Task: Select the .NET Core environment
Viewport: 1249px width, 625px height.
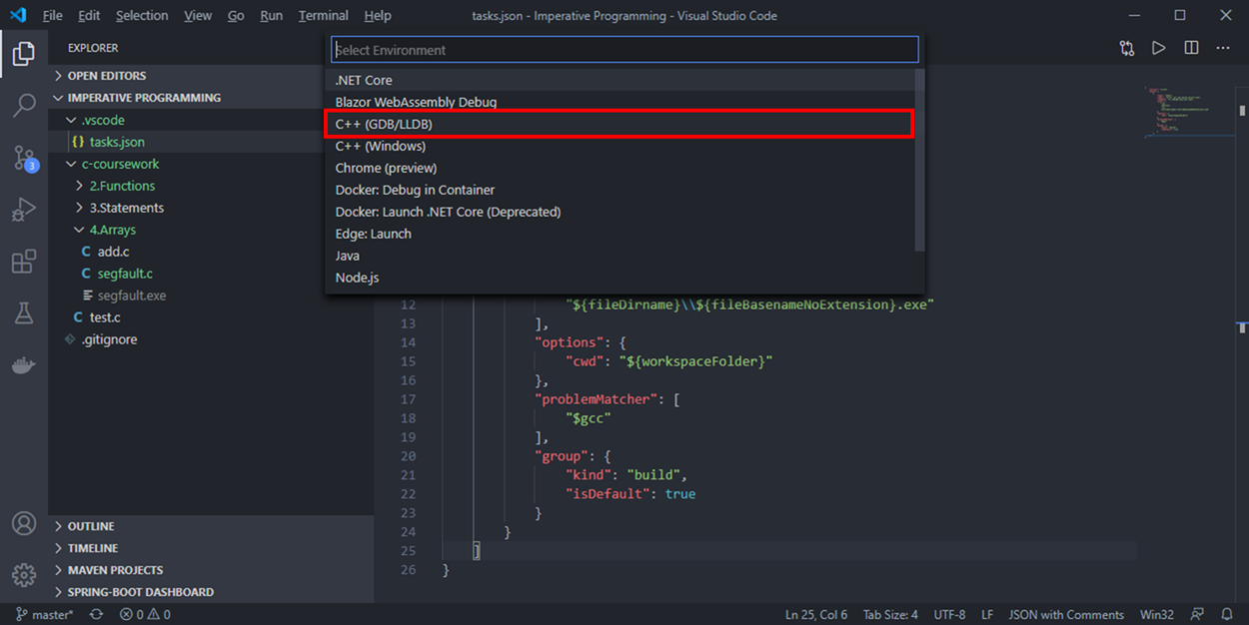Action: [x=621, y=80]
